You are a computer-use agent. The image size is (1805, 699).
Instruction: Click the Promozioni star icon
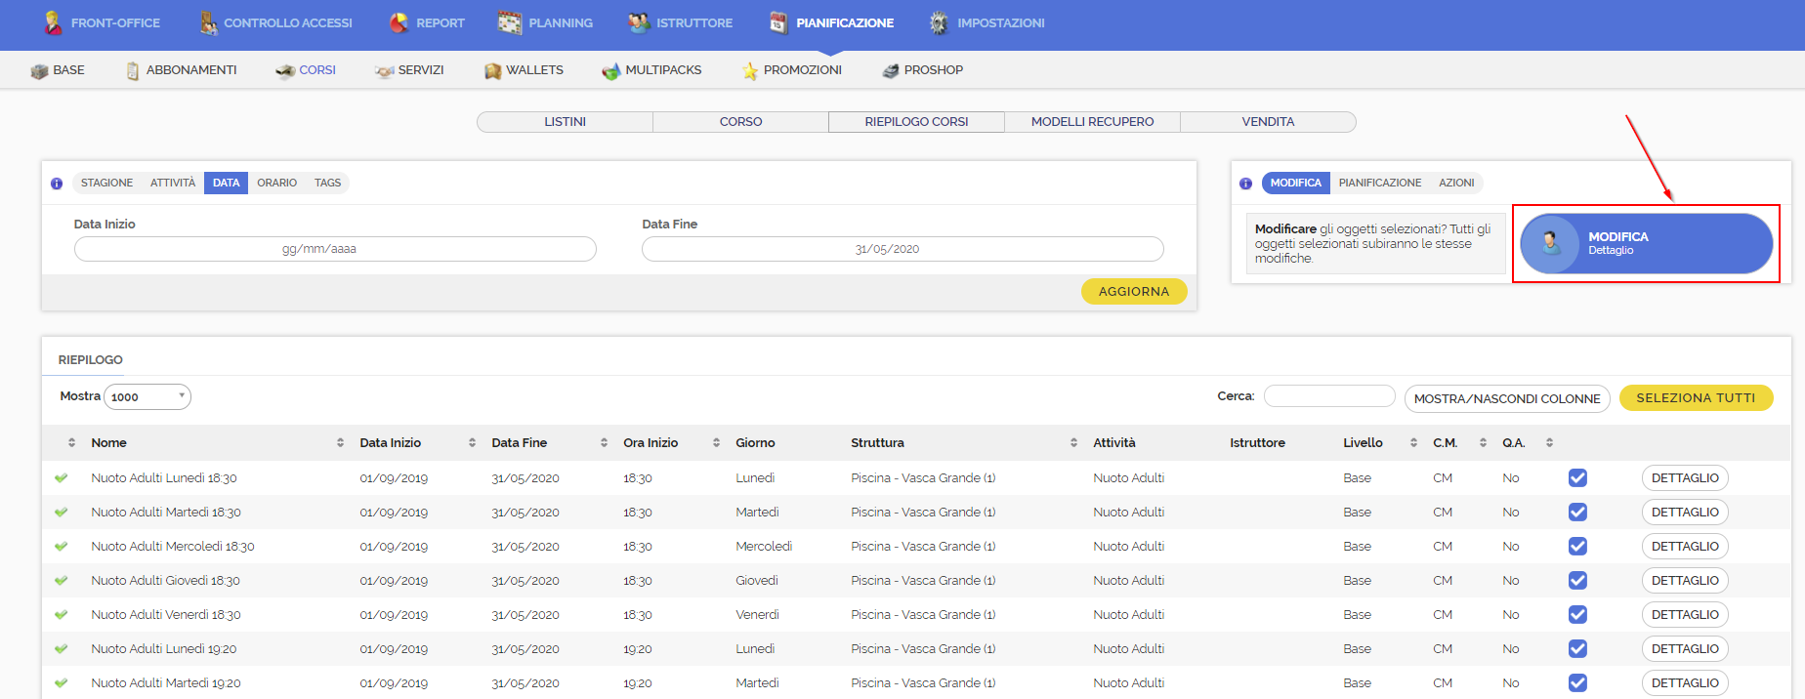(x=750, y=71)
